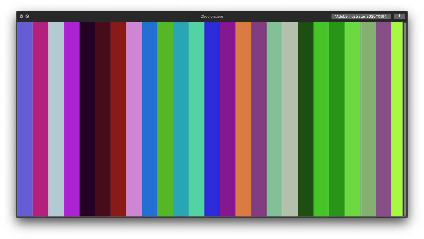Click the share icon in the title bar
424x239 pixels.
[x=399, y=16]
